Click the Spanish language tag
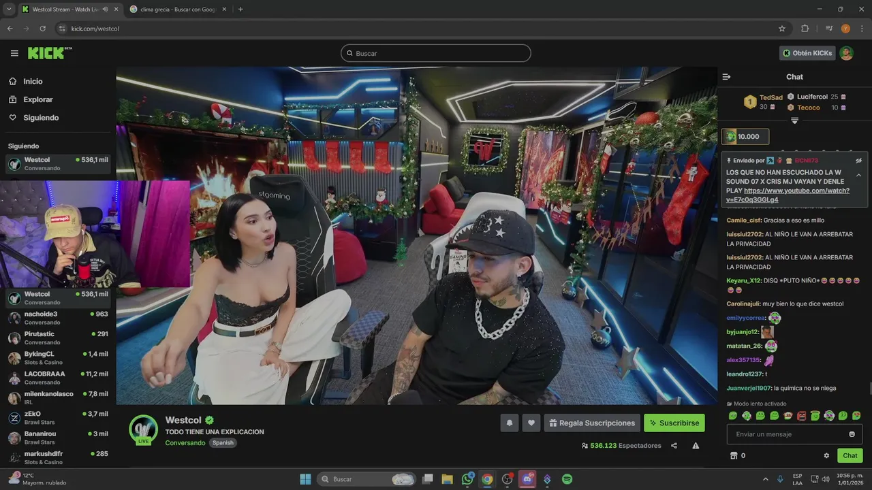 coord(223,443)
